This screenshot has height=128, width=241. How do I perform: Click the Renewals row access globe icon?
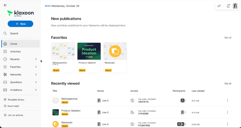132,124
